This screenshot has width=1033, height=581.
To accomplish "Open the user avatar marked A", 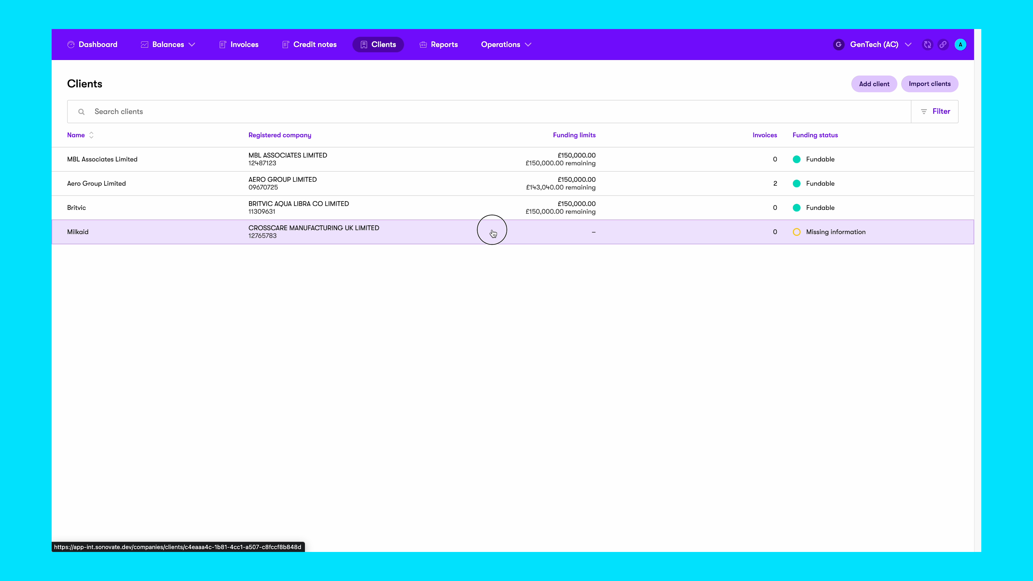I will point(960,44).
